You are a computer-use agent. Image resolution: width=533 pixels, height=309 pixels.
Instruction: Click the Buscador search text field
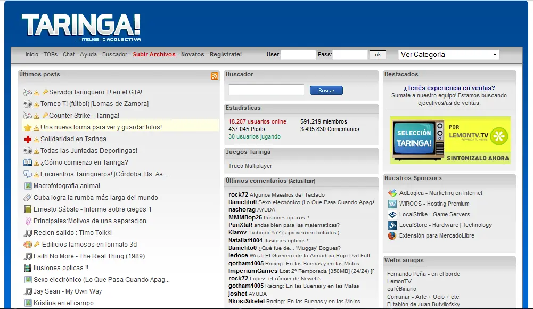(x=266, y=90)
